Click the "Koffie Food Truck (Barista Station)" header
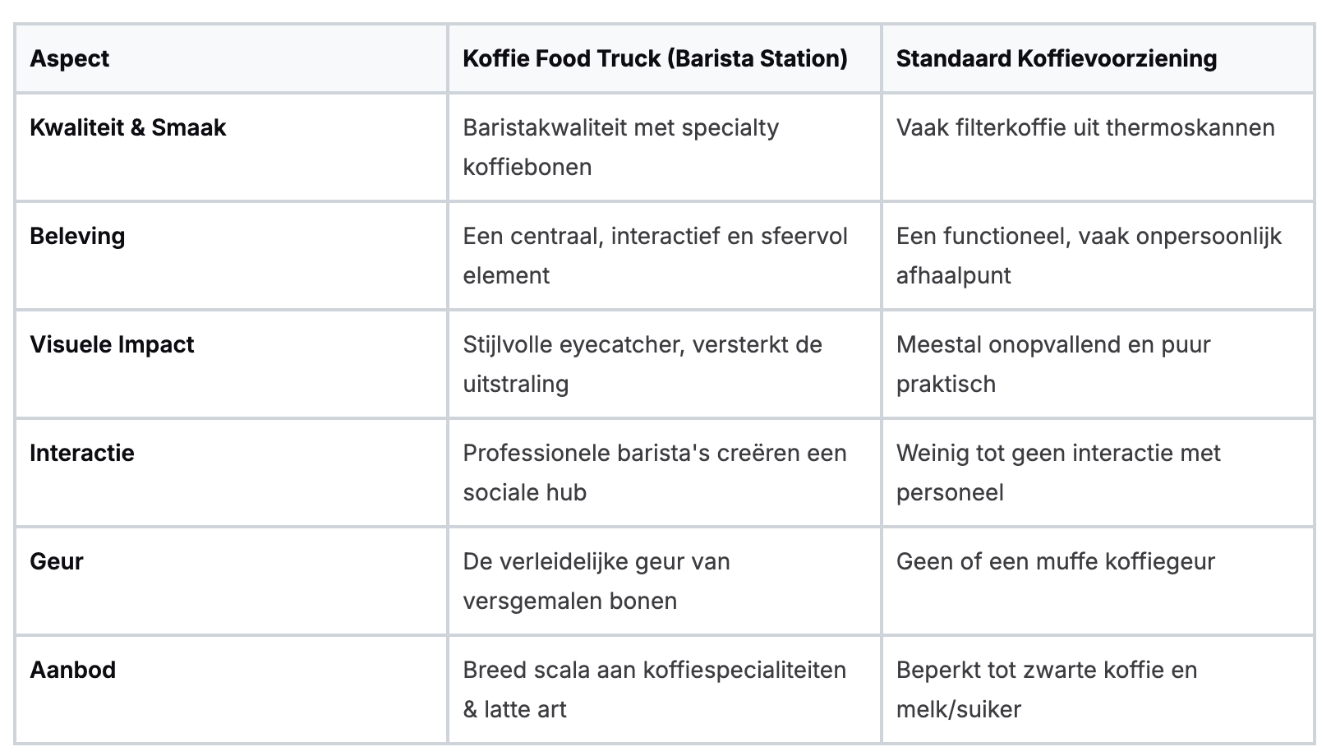Viewport: 1331px width, 756px height. click(655, 58)
